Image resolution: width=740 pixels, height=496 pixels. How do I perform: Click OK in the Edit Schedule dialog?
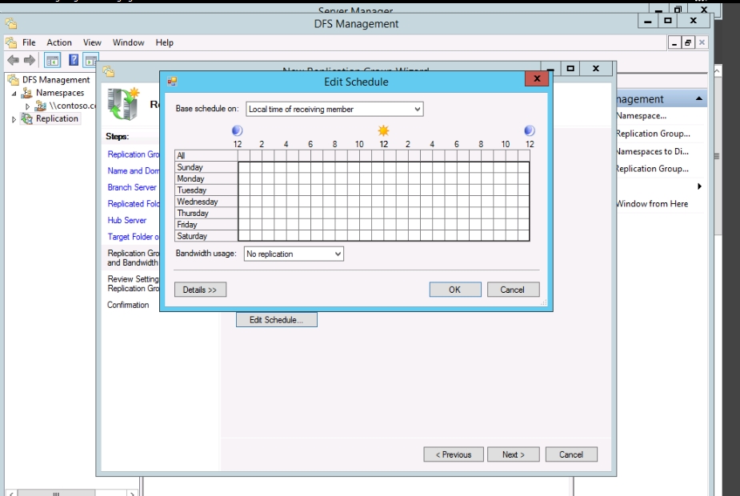coord(454,290)
